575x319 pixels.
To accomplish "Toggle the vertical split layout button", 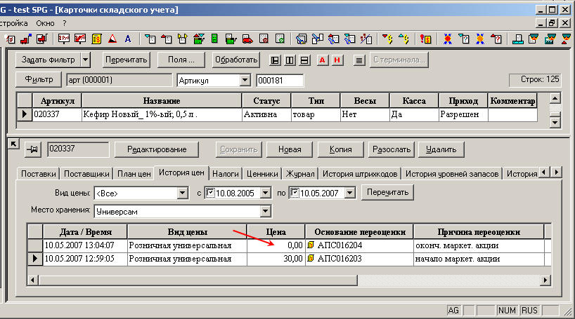I will click(290, 60).
